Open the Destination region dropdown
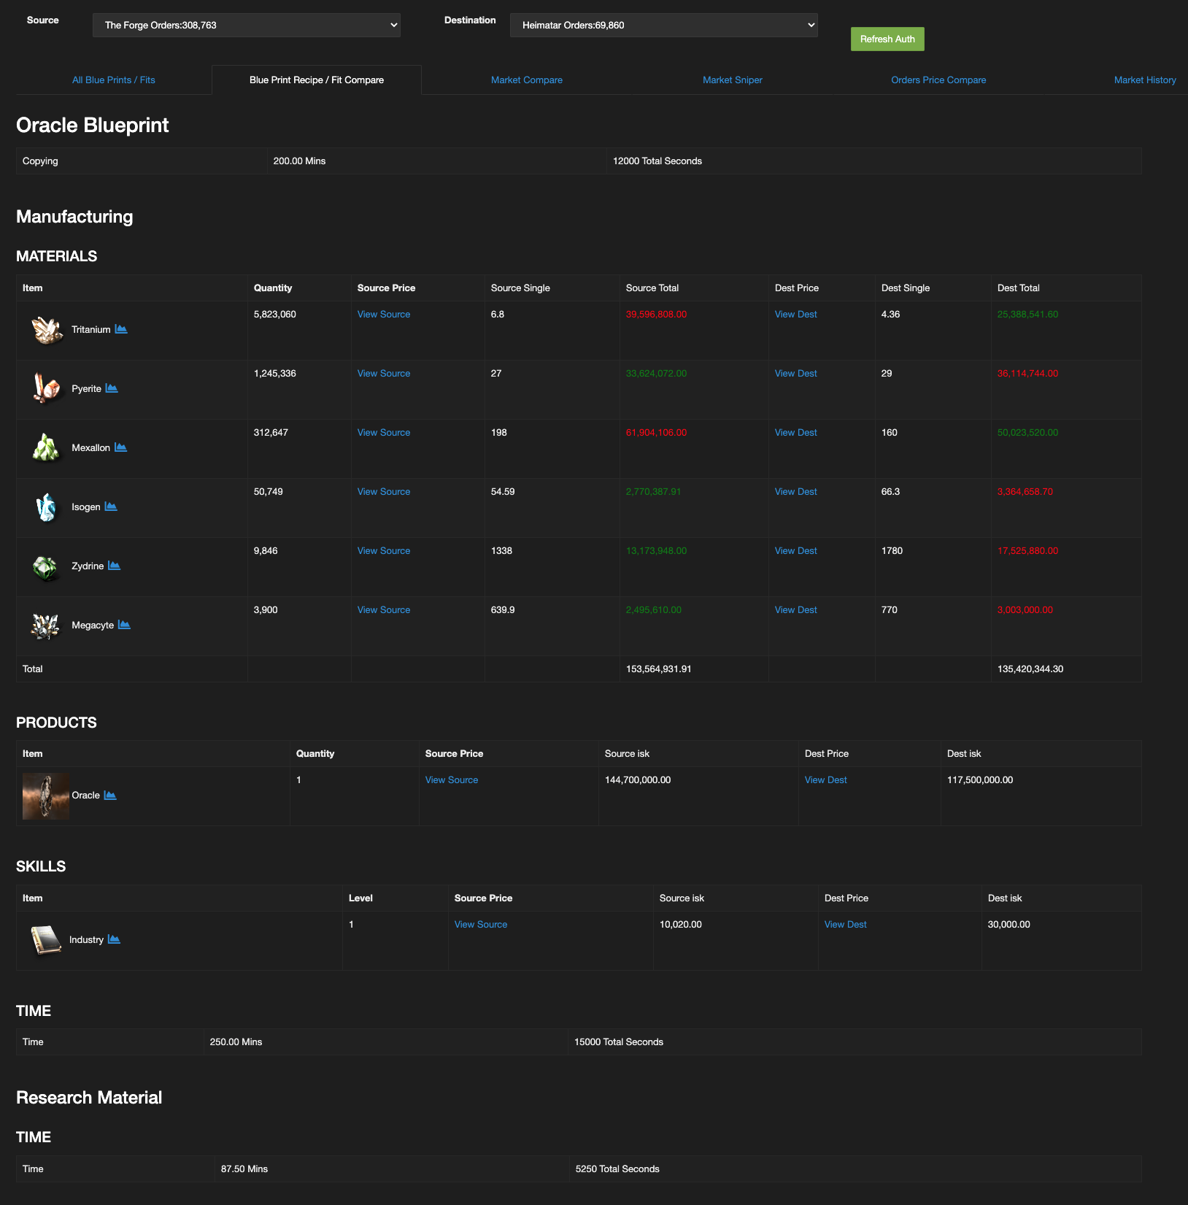The image size is (1188, 1205). point(664,25)
